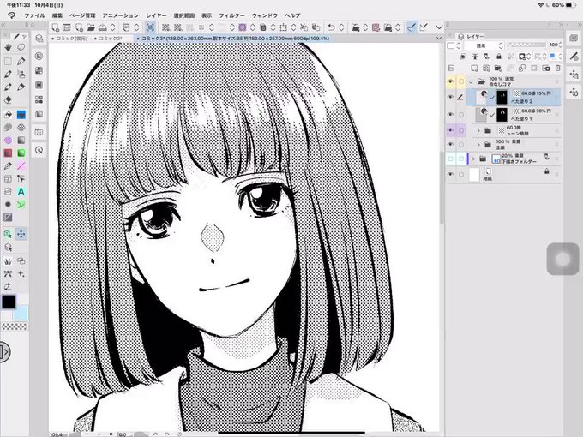This screenshot has width=583, height=437.
Task: Expand the command bar overflow chevron
Action: coord(439,27)
